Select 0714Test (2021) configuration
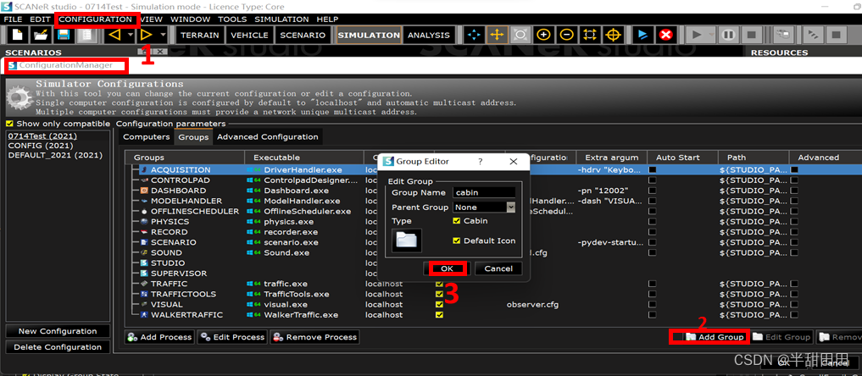Screen dimensions: 862x376 (x=42, y=135)
